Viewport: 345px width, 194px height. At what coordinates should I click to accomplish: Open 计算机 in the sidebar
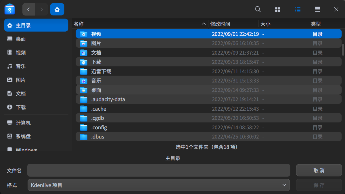(x=36, y=123)
